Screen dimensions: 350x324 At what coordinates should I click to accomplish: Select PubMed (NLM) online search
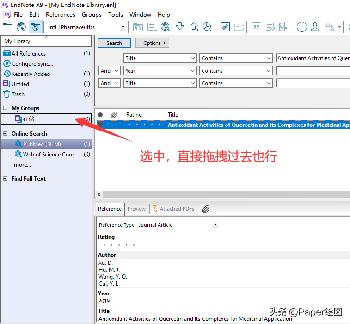pos(46,144)
